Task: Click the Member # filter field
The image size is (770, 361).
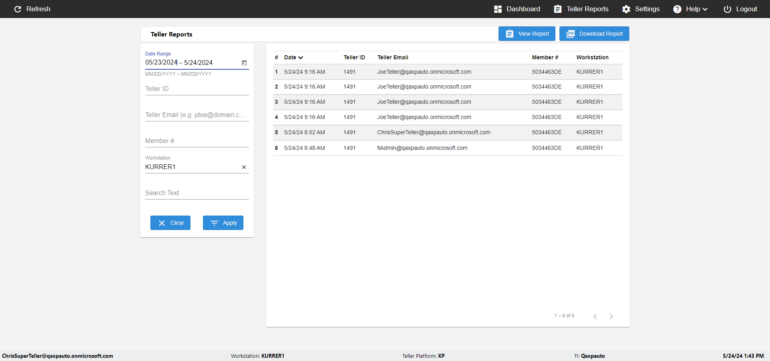Action: [197, 141]
